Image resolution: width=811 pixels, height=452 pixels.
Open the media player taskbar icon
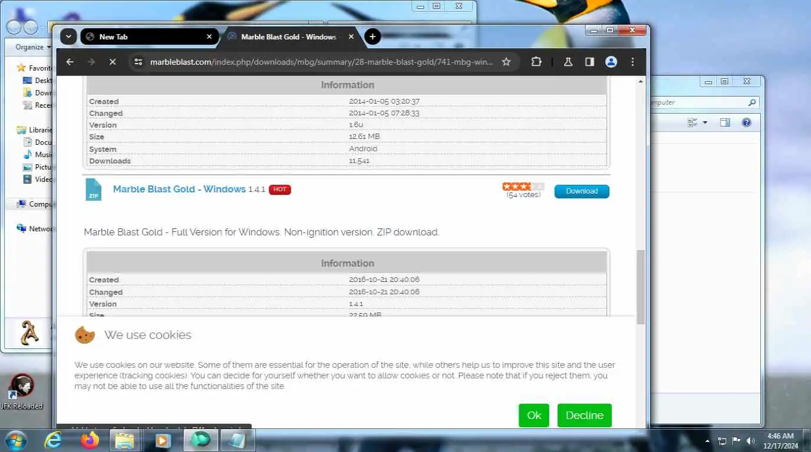[163, 440]
